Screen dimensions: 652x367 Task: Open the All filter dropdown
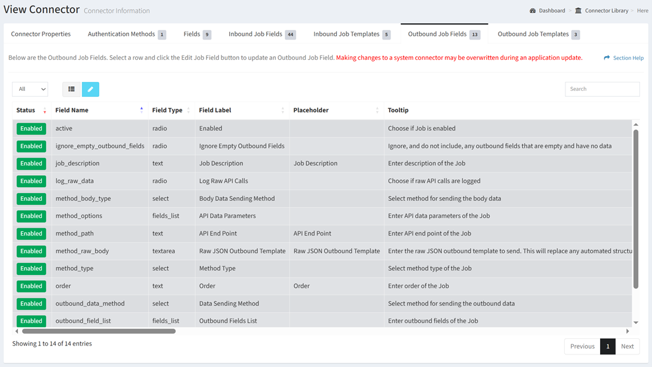tap(30, 89)
